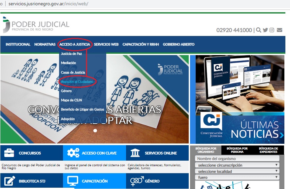The width and height of the screenshot is (290, 189).
Task: Click the envelope mail icon
Action: 279,30
